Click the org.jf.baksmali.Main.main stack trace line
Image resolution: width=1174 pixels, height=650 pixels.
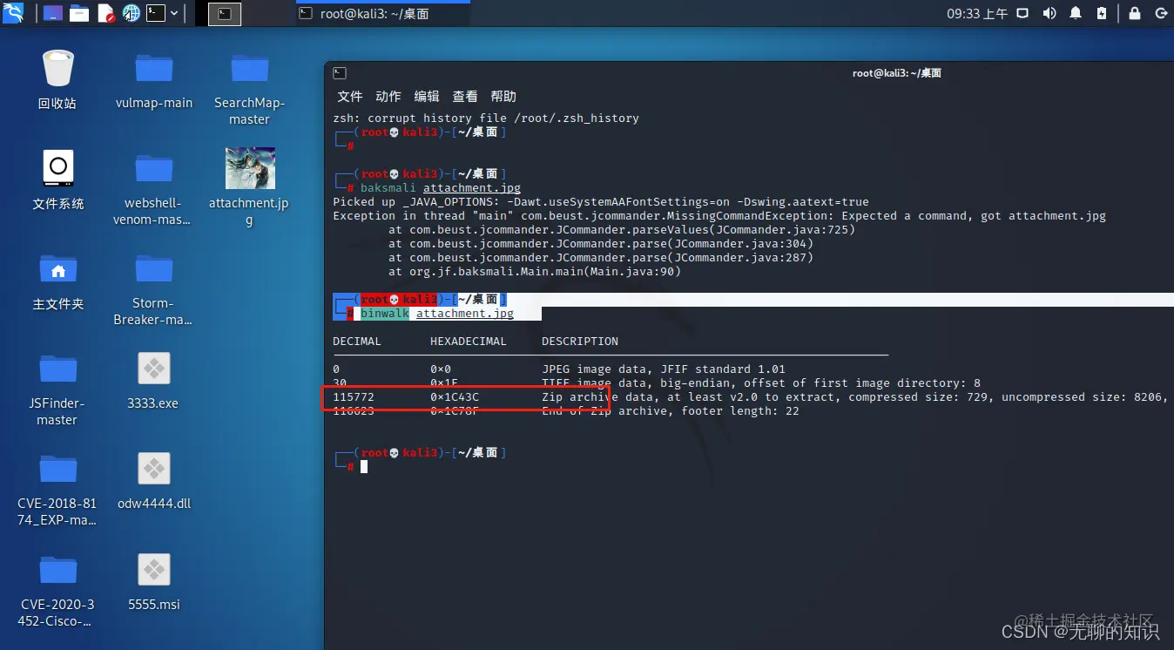[535, 271]
